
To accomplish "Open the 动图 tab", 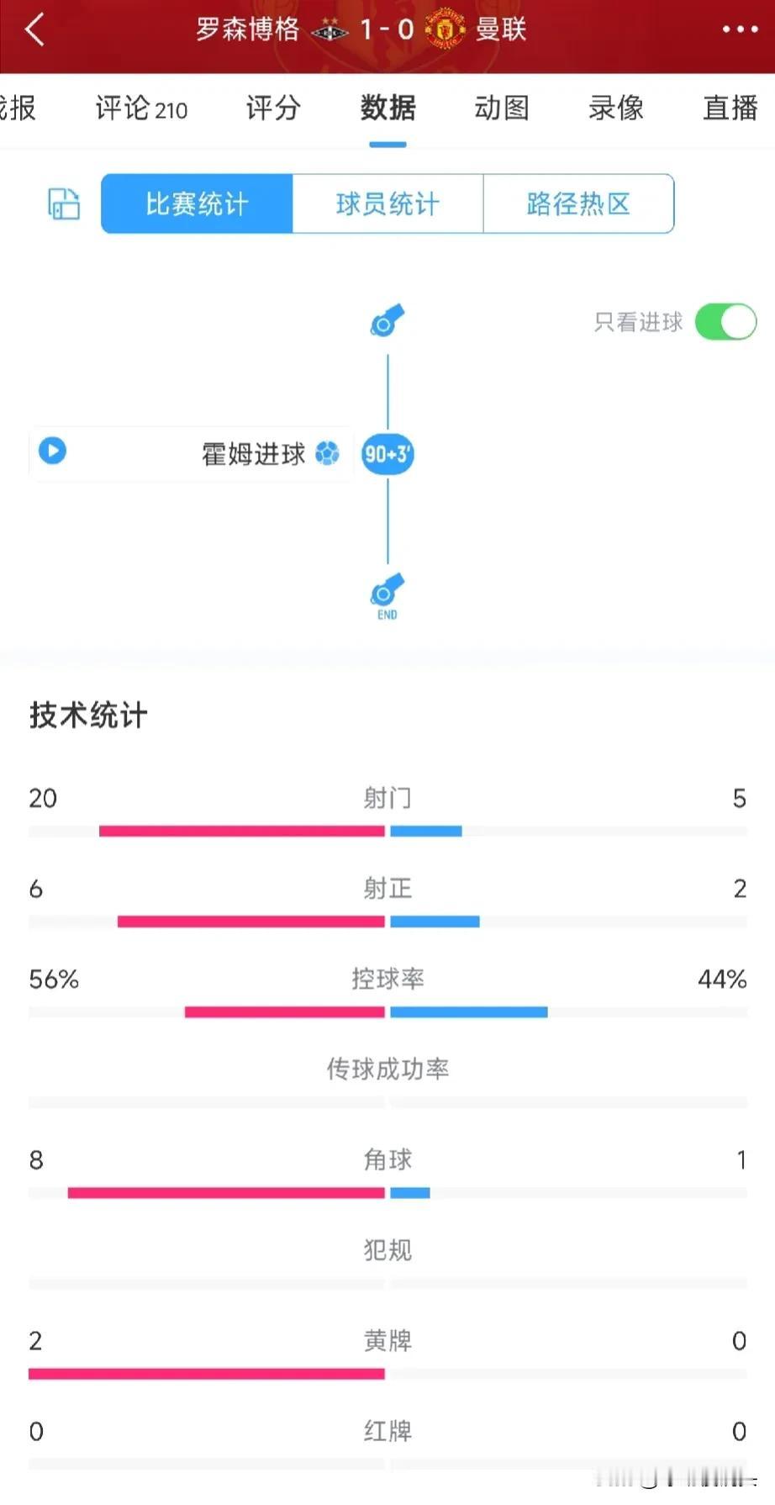I will tap(502, 108).
